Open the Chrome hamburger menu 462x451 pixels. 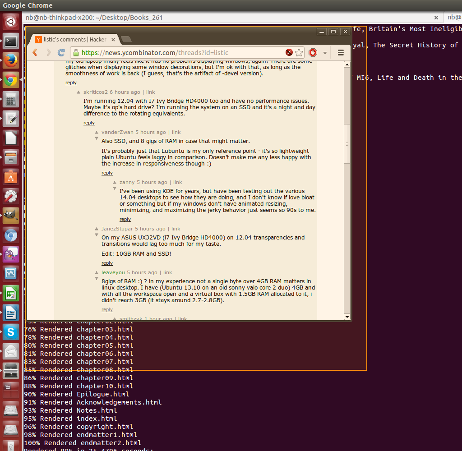(x=341, y=53)
